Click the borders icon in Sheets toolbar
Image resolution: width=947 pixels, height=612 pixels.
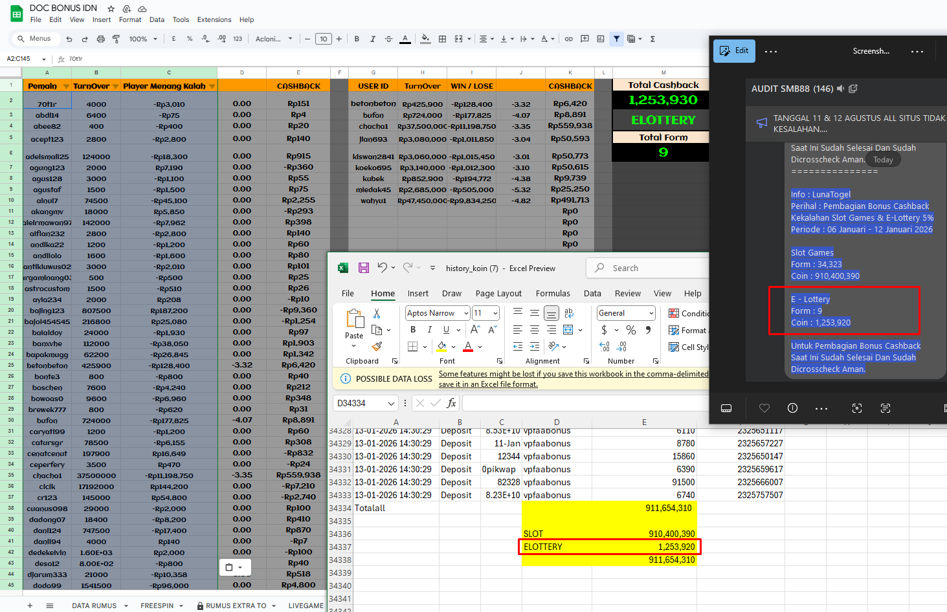point(442,39)
